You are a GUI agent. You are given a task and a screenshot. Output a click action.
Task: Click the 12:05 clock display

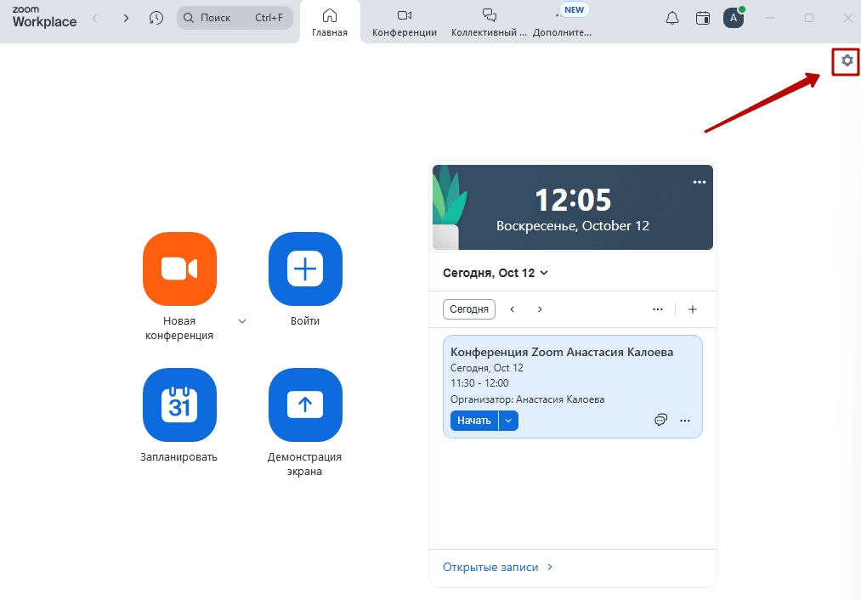pos(573,200)
